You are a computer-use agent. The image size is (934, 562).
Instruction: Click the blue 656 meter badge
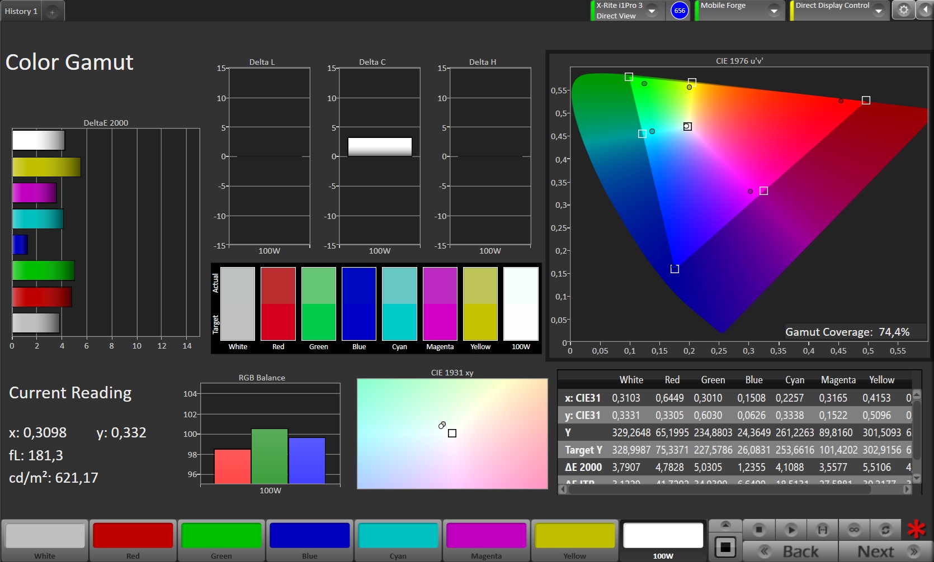[x=680, y=11]
